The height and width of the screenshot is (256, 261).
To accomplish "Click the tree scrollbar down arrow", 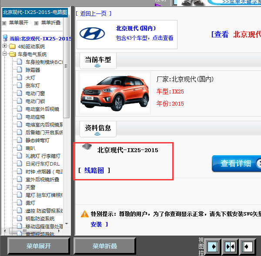I will point(67,224).
